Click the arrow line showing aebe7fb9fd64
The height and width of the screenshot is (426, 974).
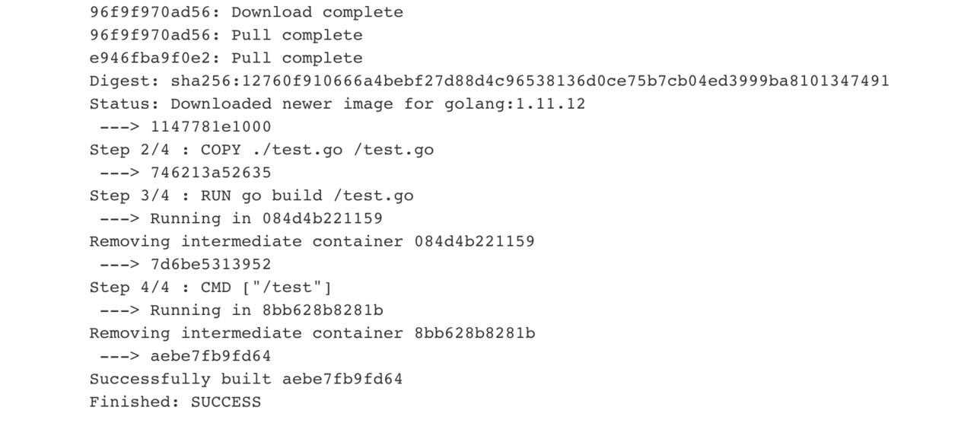click(x=186, y=356)
